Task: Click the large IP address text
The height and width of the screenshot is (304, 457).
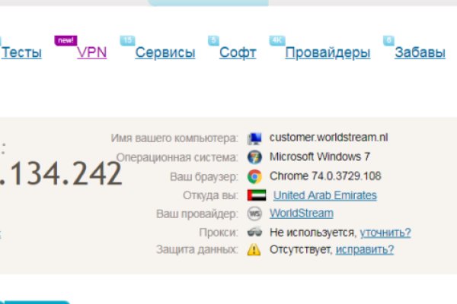Action: (x=61, y=174)
